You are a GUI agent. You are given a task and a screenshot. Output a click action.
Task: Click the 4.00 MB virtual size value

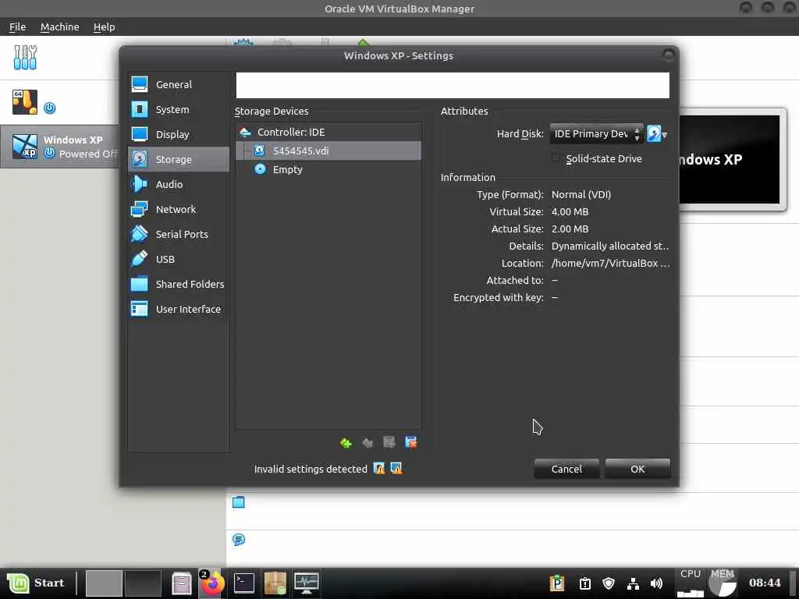(570, 212)
